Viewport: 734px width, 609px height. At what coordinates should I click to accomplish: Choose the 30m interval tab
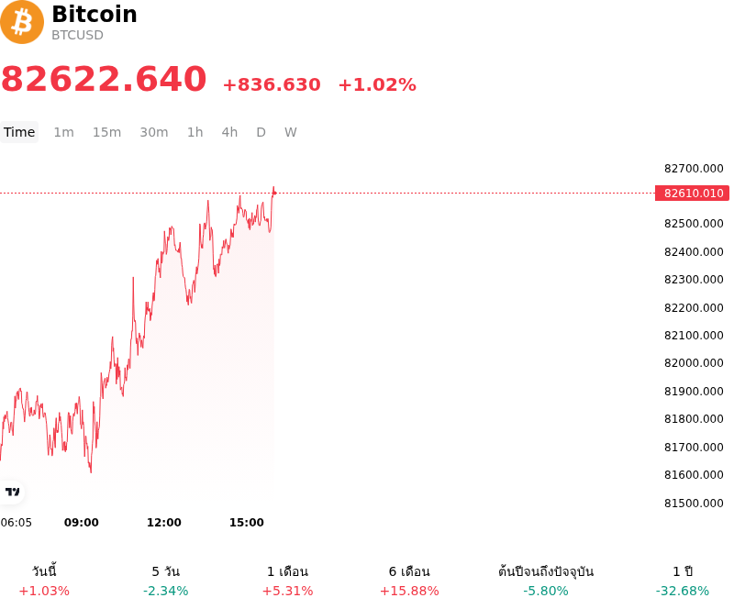pos(154,132)
